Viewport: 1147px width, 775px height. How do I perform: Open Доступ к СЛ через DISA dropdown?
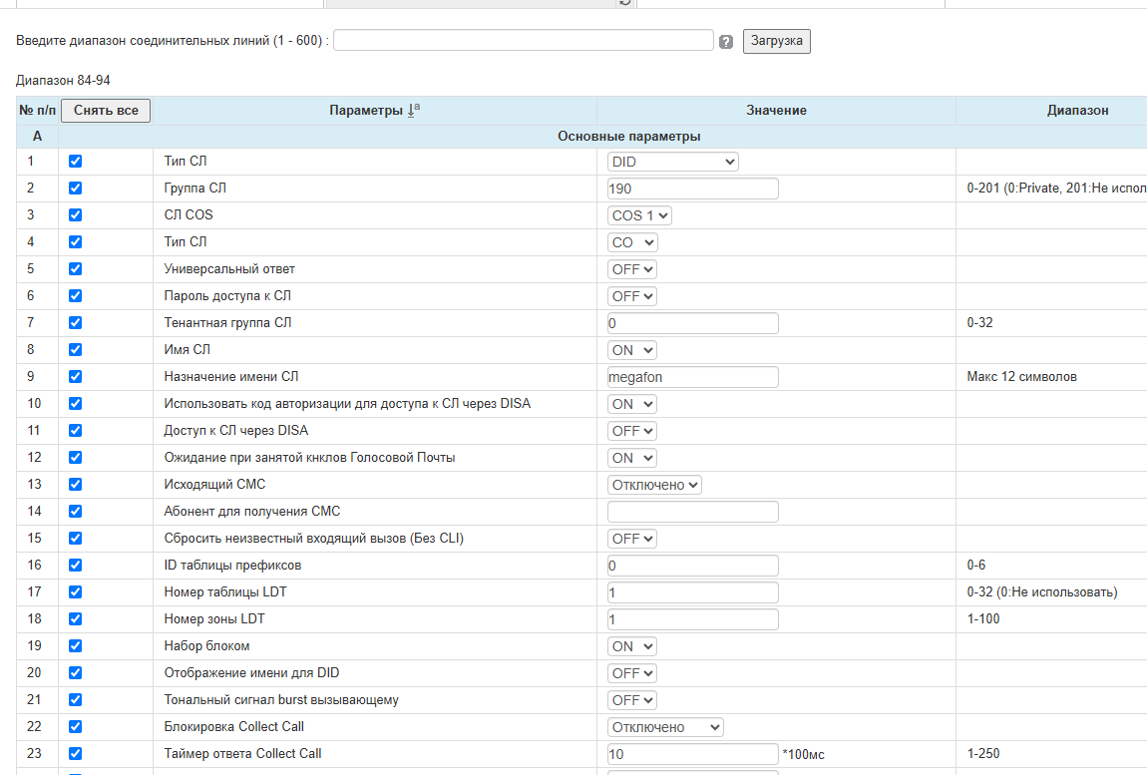click(632, 431)
